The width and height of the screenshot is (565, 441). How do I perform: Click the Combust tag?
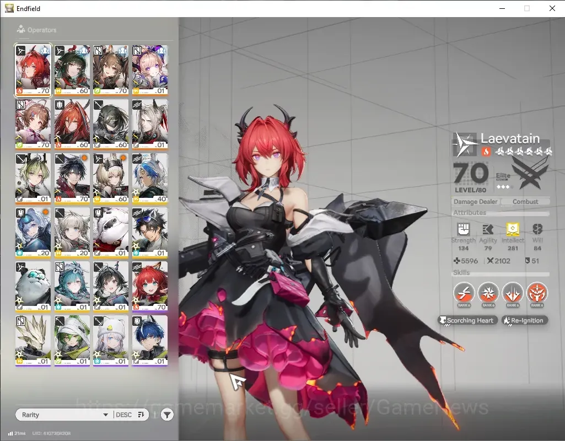tap(525, 202)
